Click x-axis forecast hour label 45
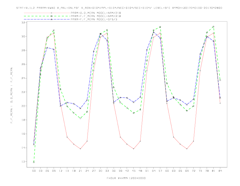 [134, 171]
